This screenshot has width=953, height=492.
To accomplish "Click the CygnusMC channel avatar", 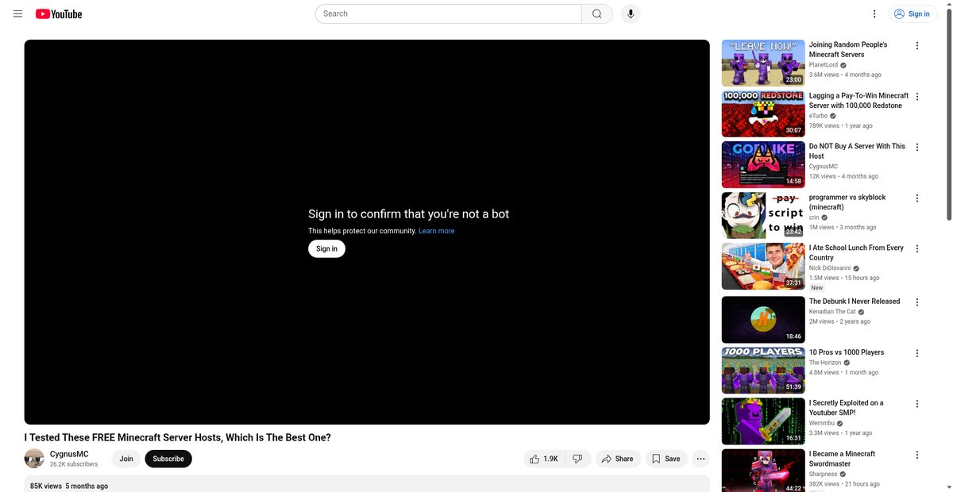I will 34,459.
